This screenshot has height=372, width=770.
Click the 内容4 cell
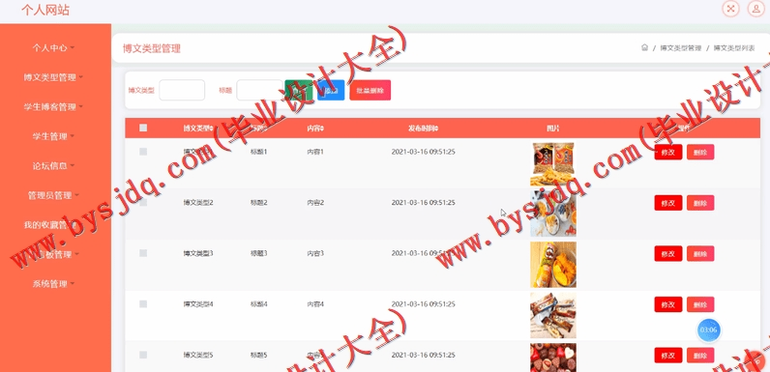coord(315,304)
